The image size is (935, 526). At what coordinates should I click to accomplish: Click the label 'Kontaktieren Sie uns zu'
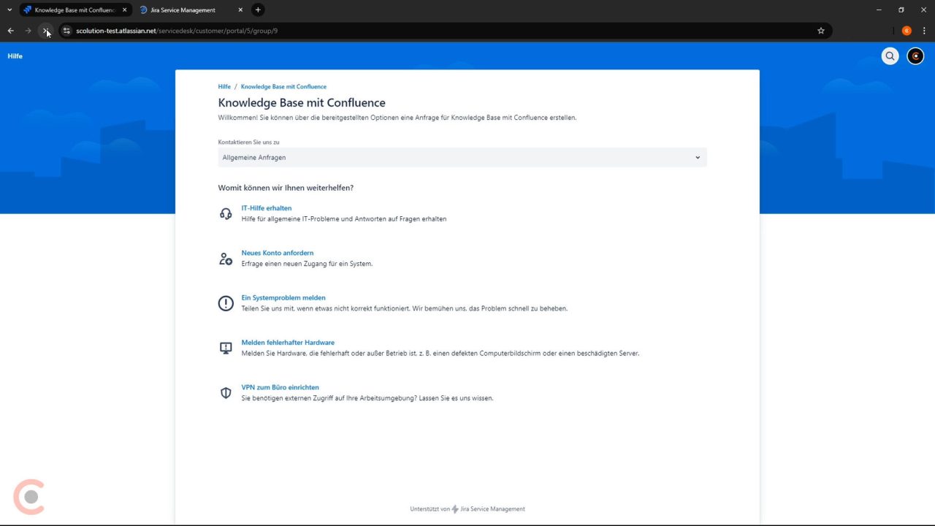click(248, 142)
